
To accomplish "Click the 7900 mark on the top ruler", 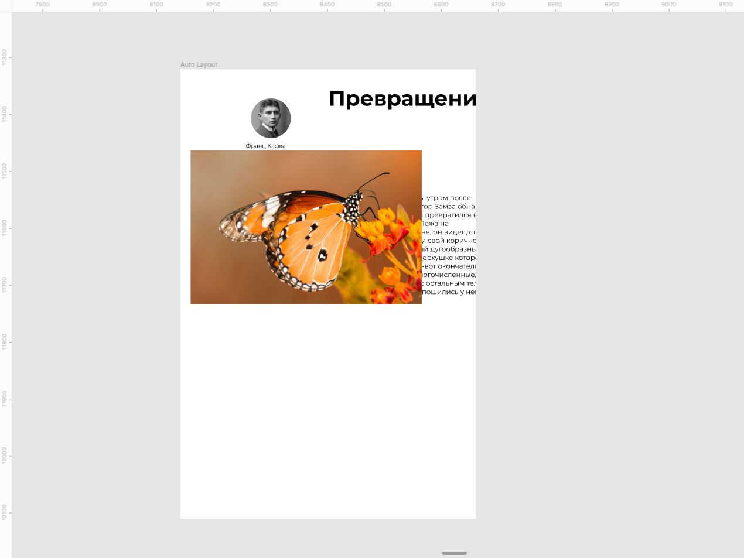I will tap(43, 5).
